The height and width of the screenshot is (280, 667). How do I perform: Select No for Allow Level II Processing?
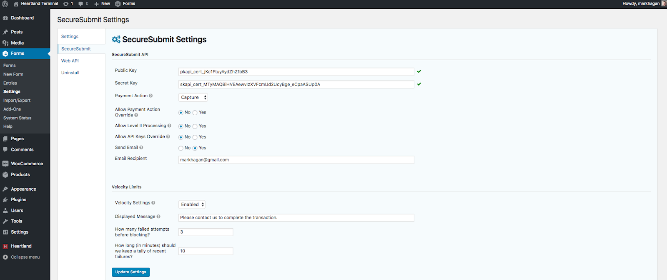point(181,126)
